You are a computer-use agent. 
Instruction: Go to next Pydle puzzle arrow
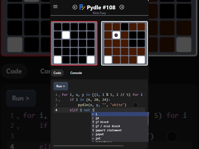pos(122,7)
